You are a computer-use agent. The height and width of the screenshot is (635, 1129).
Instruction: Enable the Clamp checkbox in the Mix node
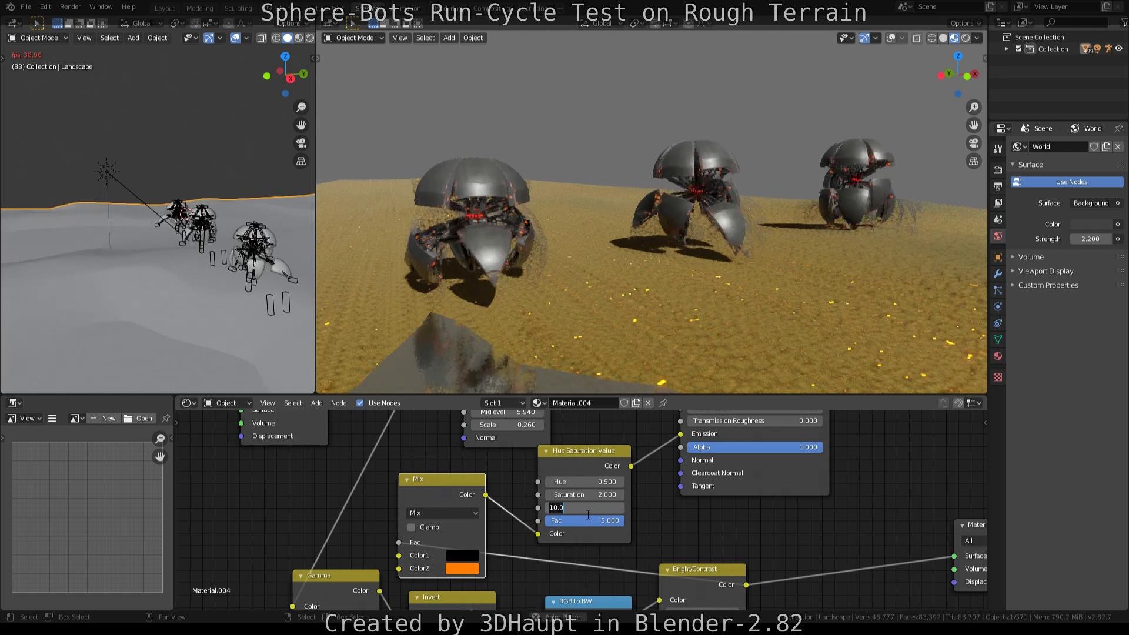(411, 527)
